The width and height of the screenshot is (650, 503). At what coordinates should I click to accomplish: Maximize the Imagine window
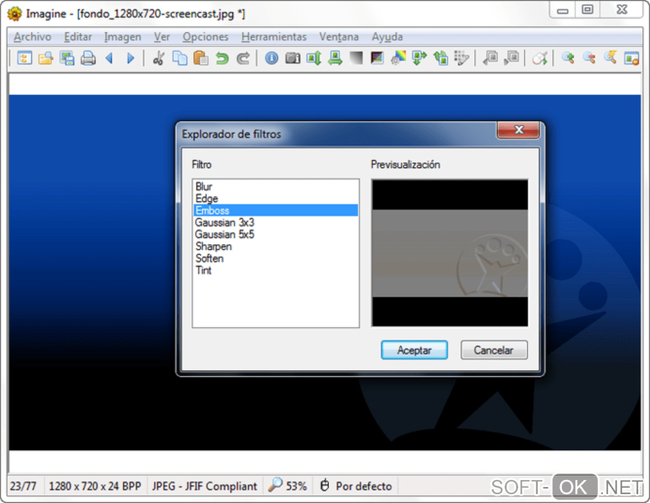pos(588,10)
